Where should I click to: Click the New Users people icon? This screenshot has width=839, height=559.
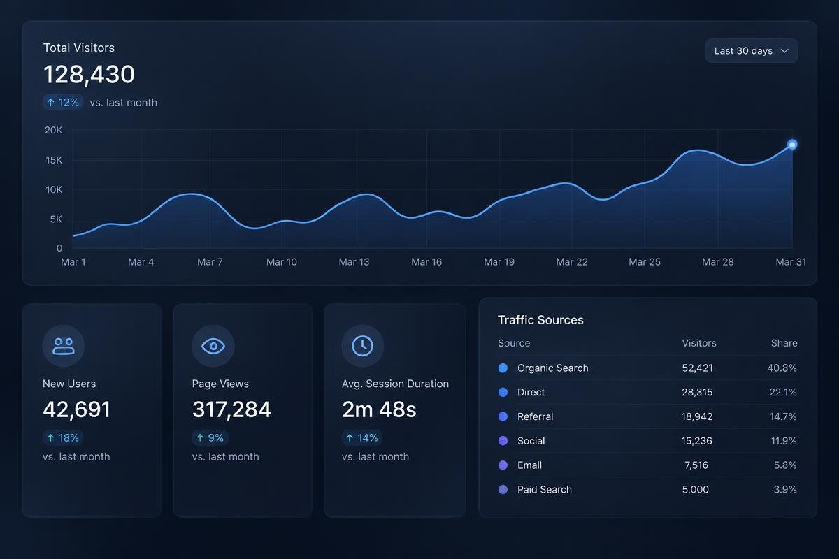pyautogui.click(x=64, y=346)
